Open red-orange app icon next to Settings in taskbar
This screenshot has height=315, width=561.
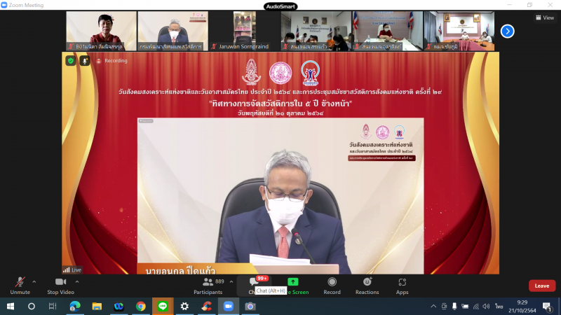pyautogui.click(x=206, y=307)
